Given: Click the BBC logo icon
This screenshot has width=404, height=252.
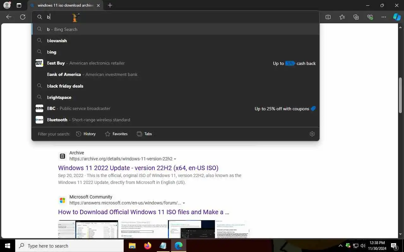Looking at the screenshot, I should pos(39,108).
